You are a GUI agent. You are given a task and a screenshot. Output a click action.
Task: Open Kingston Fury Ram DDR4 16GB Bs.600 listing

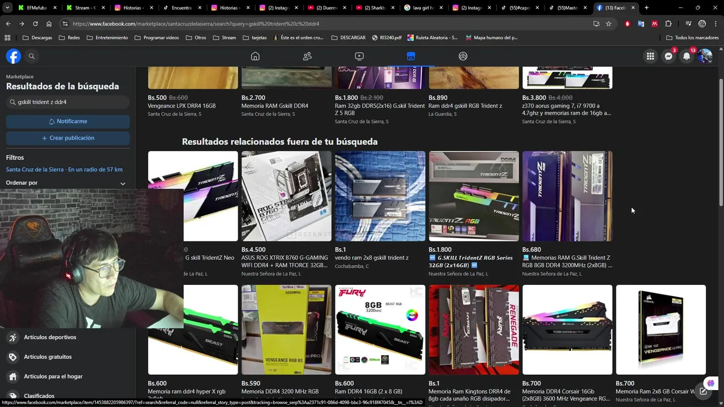(380, 339)
